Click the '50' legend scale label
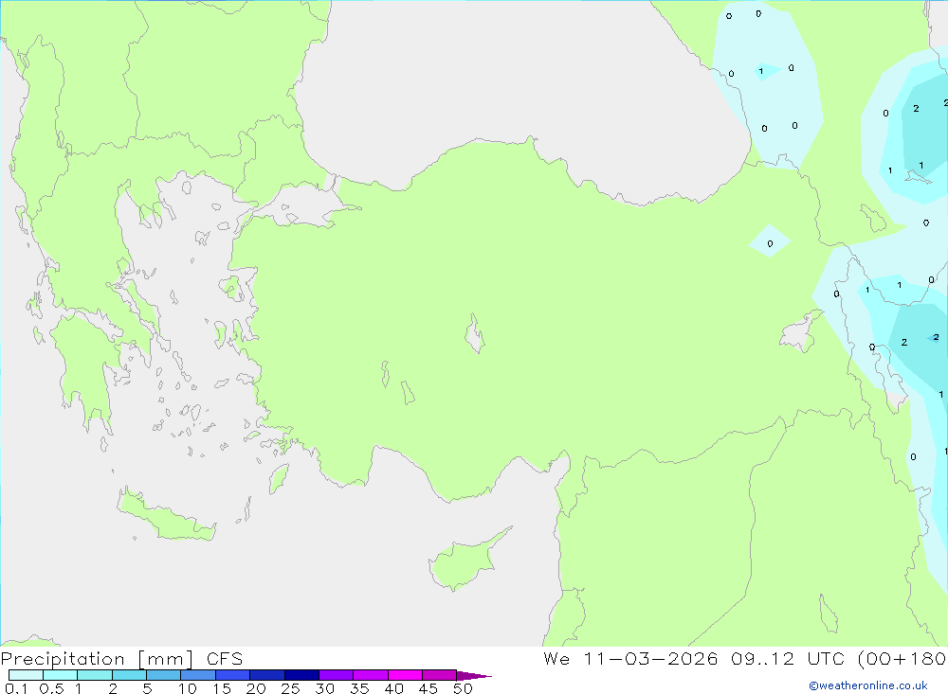 (x=464, y=688)
